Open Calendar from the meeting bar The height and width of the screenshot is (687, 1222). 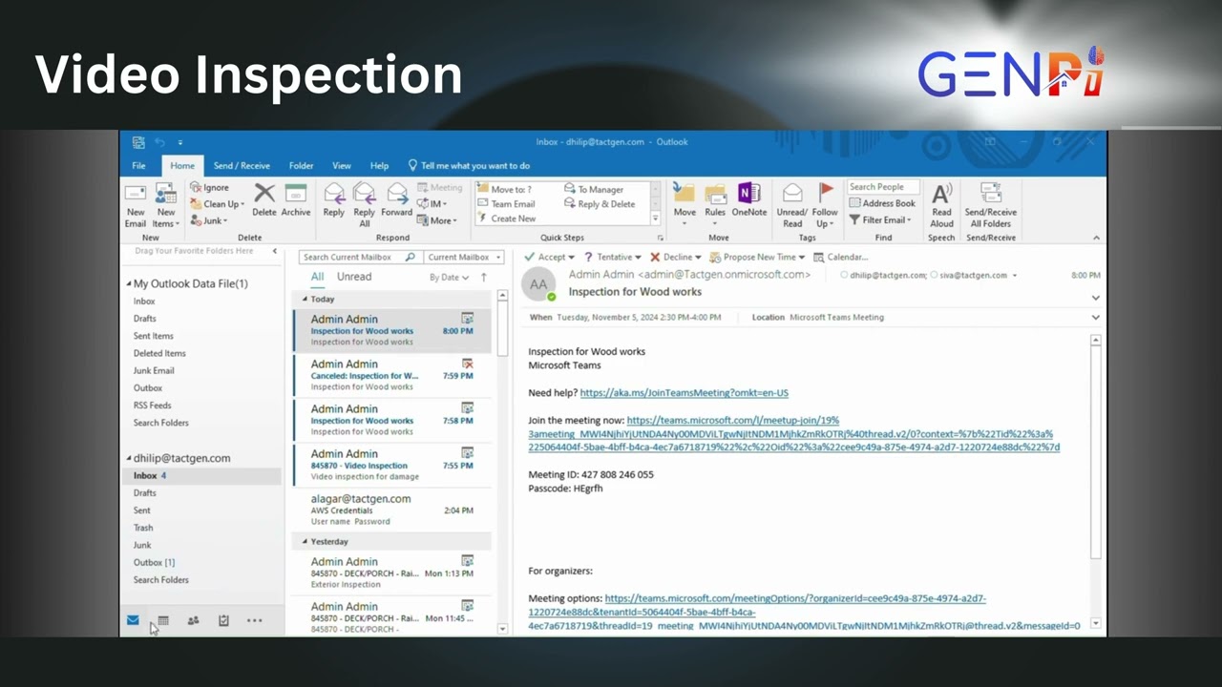840,257
